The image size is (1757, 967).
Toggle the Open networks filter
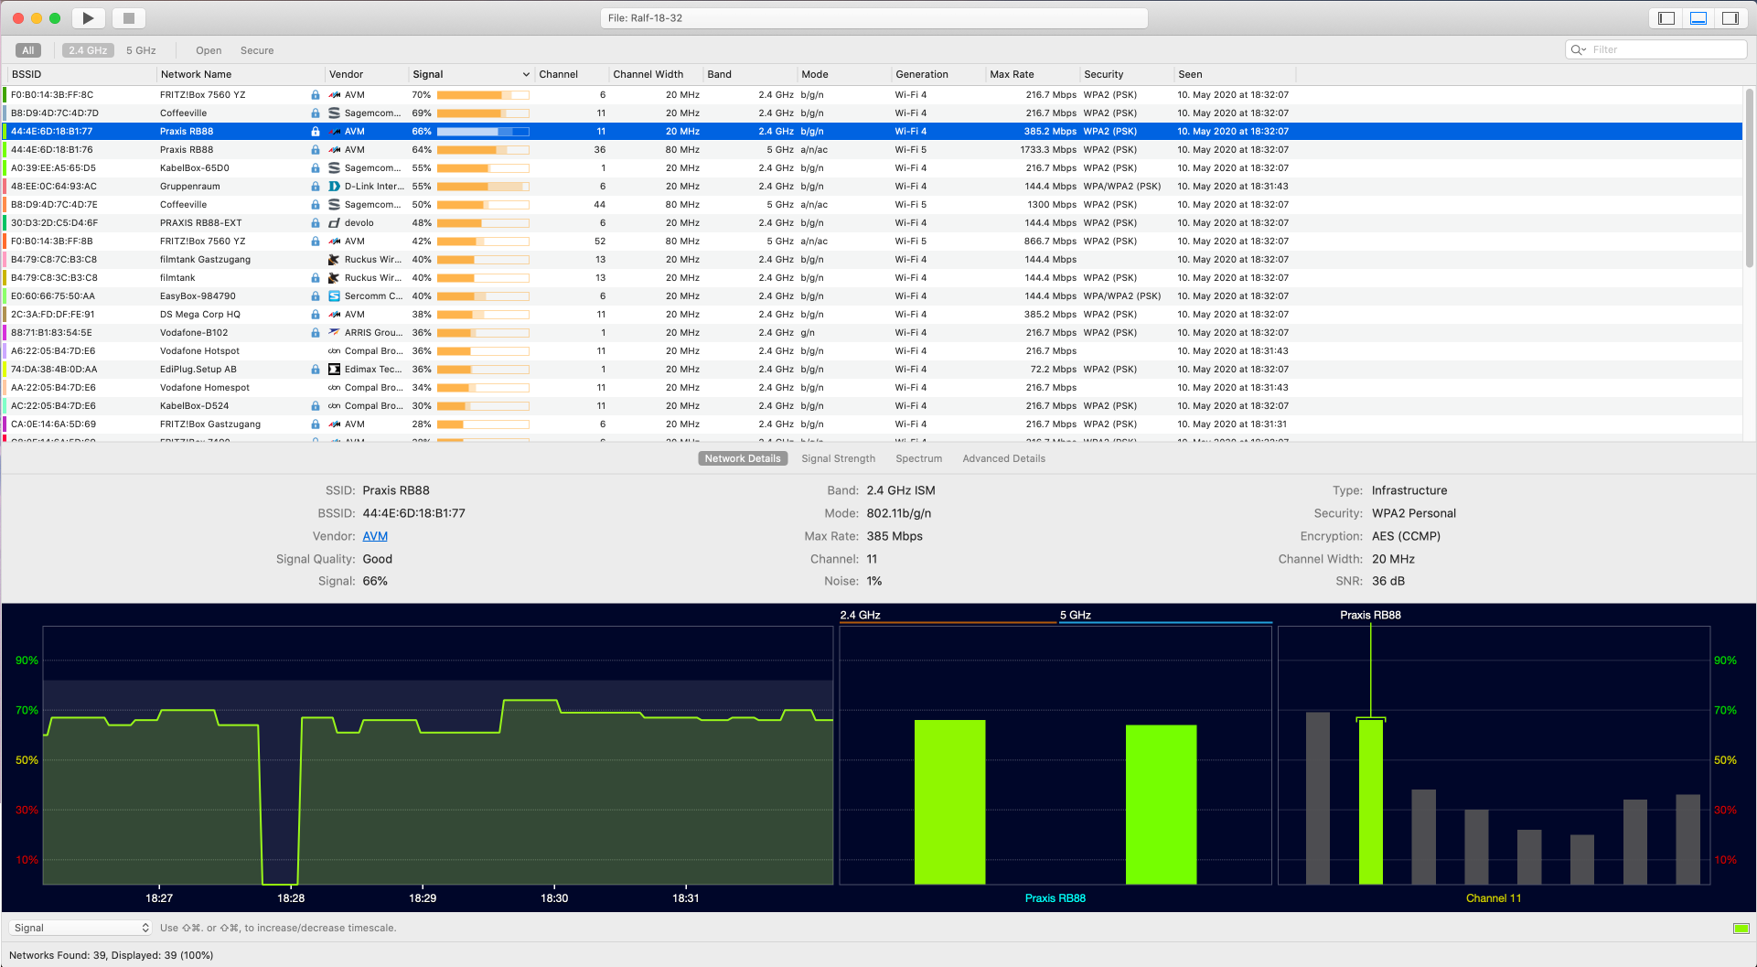(209, 50)
